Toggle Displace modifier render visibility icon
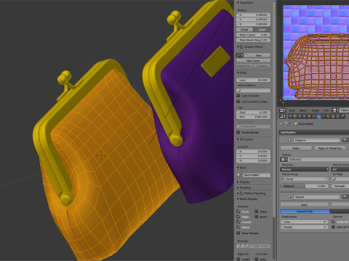 point(345,140)
